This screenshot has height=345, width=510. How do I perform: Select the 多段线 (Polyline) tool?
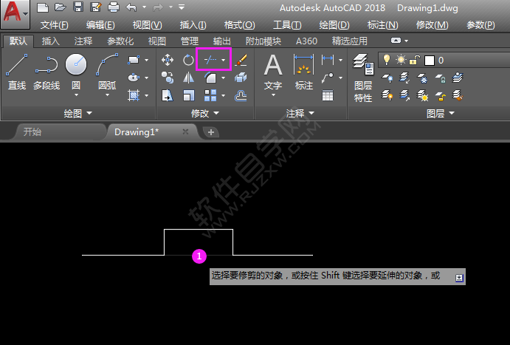(x=46, y=72)
